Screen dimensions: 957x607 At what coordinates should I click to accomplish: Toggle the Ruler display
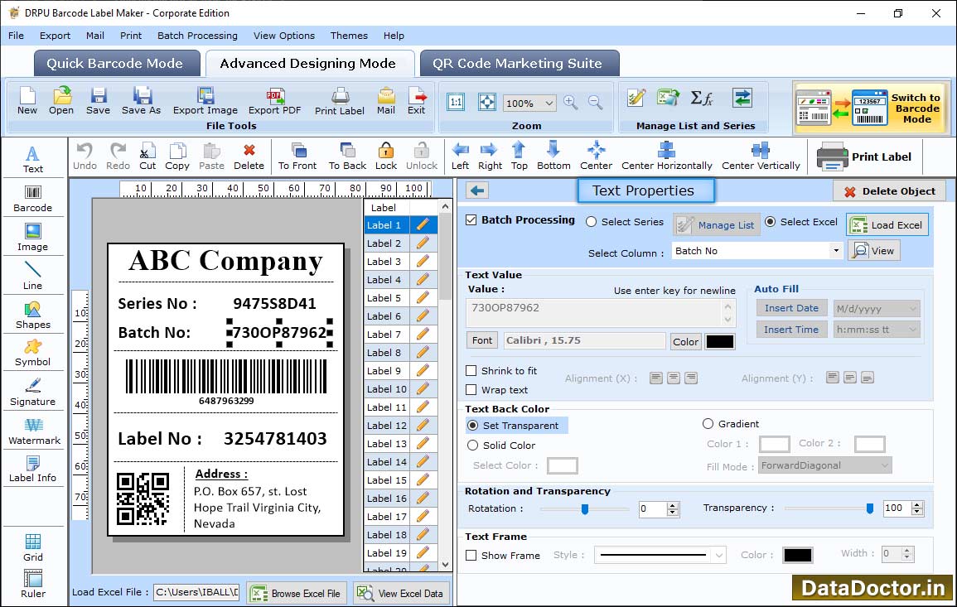click(33, 584)
